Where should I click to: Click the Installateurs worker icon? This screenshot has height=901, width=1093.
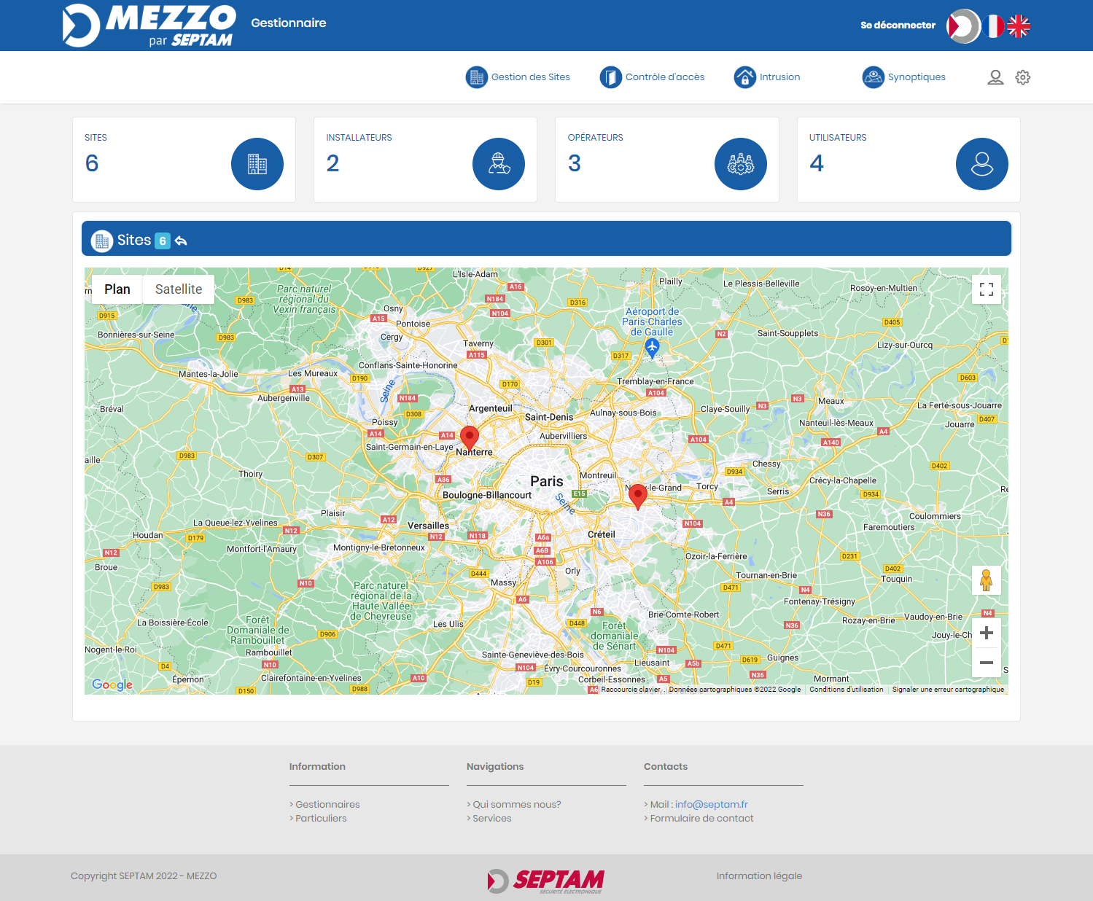499,164
